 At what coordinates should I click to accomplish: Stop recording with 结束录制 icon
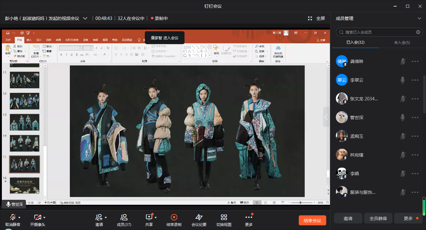tap(174, 217)
